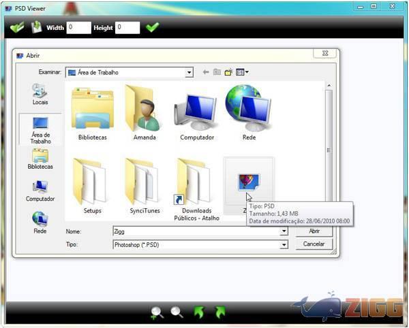Expand the Examinar location dropdown
Viewport: 409px width, 328px height.
[189, 72]
